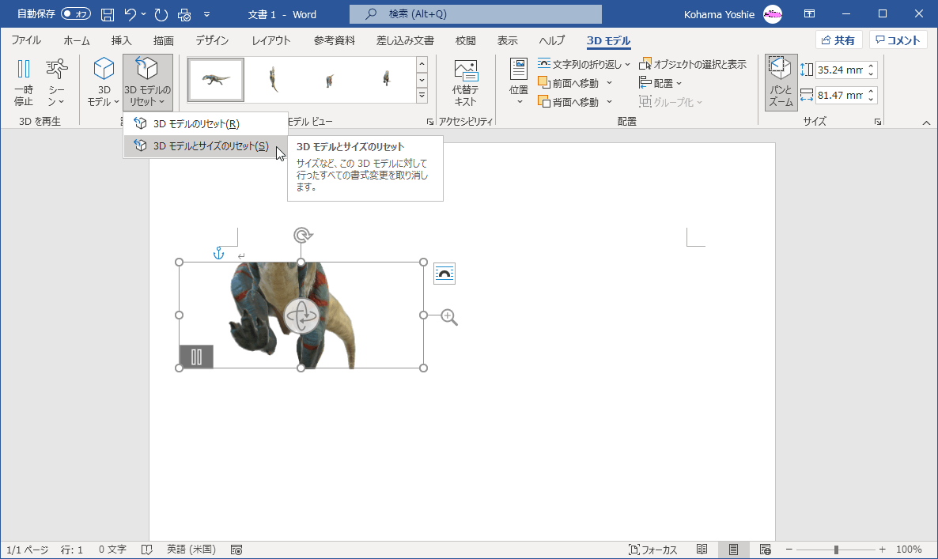
Task: Switch to Read Mode view icon
Action: coord(702,550)
